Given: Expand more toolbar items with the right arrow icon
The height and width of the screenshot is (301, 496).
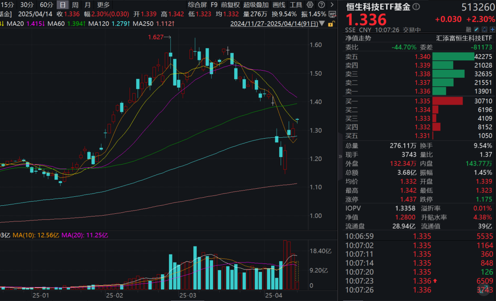Looking at the screenshot, I should pos(332,4).
